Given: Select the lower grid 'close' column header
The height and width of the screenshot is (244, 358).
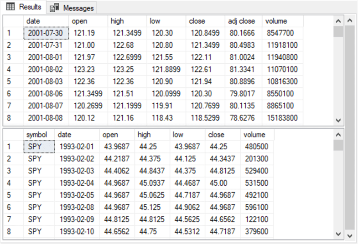Looking at the screenshot, I should click(x=223, y=135).
